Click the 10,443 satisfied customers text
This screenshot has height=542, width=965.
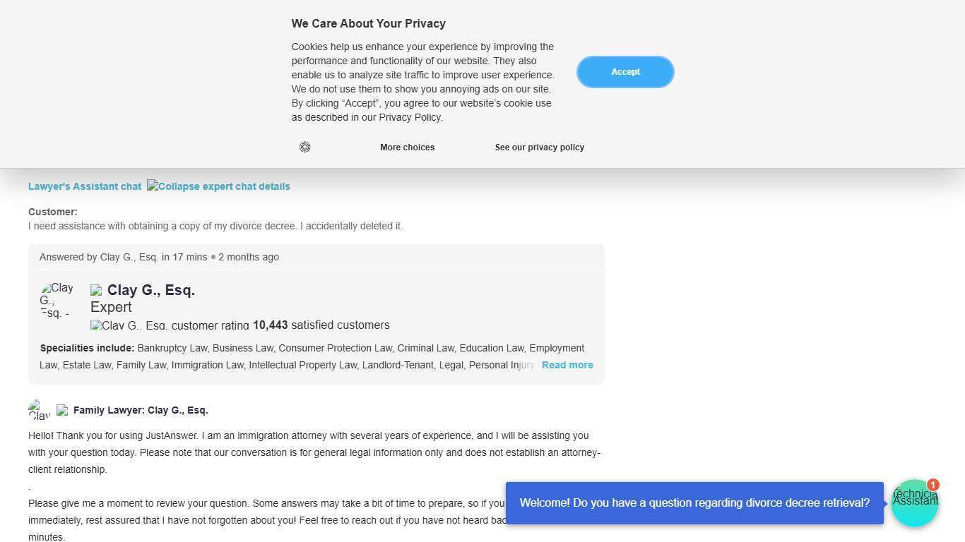point(321,325)
